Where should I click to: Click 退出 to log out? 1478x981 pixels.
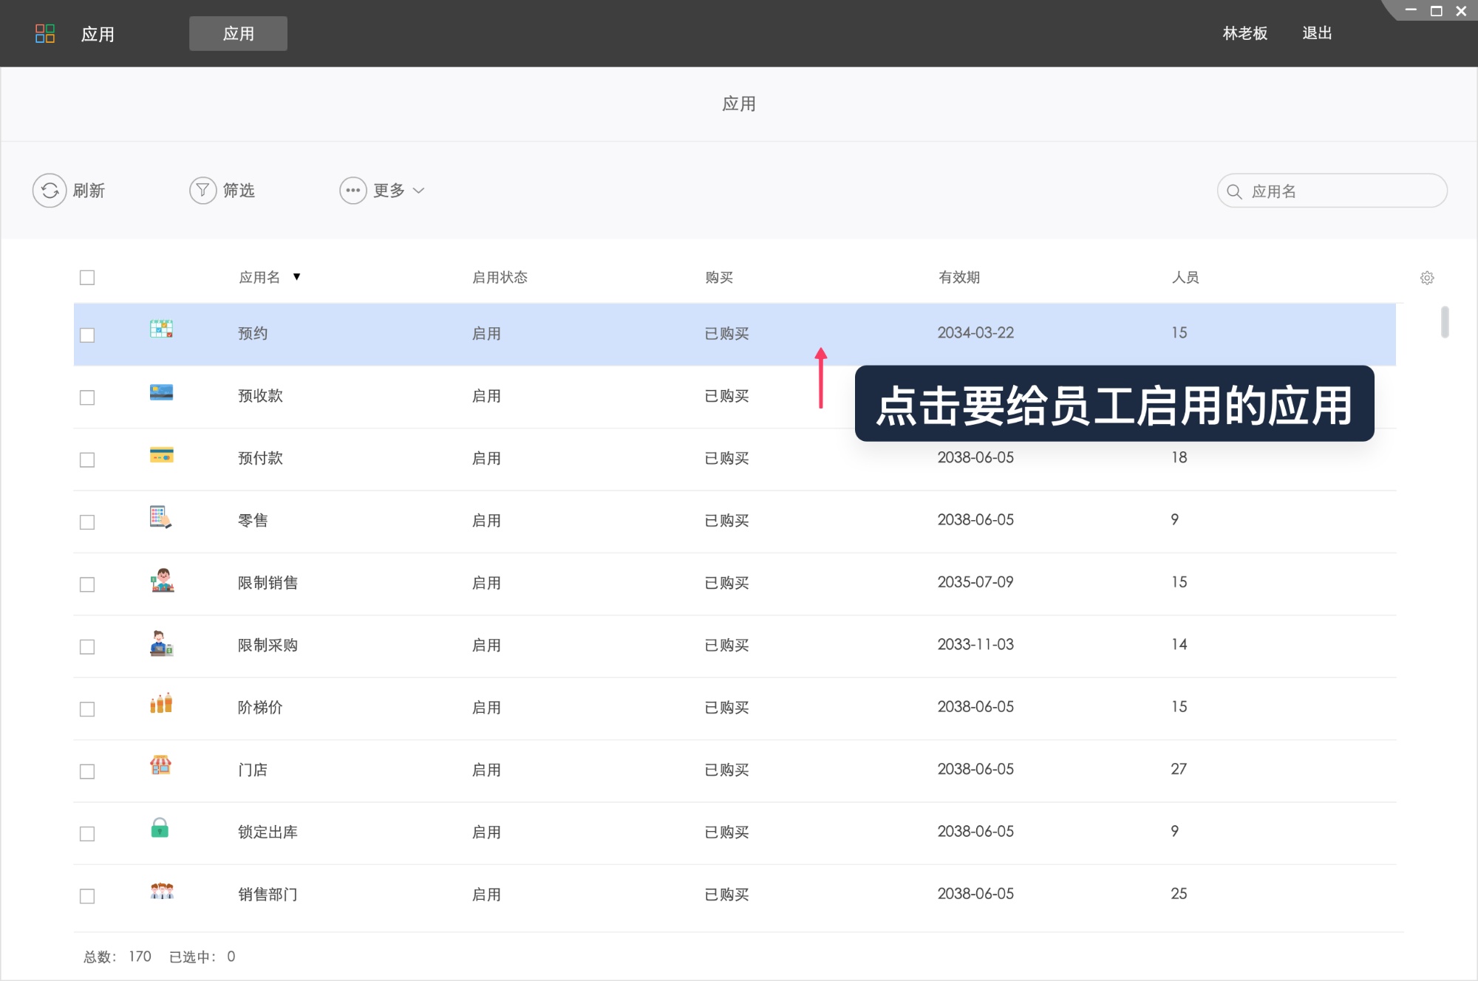(1316, 33)
